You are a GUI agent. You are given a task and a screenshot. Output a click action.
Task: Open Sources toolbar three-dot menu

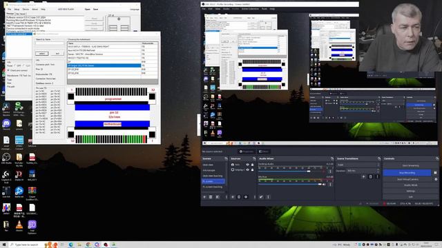tap(254, 197)
